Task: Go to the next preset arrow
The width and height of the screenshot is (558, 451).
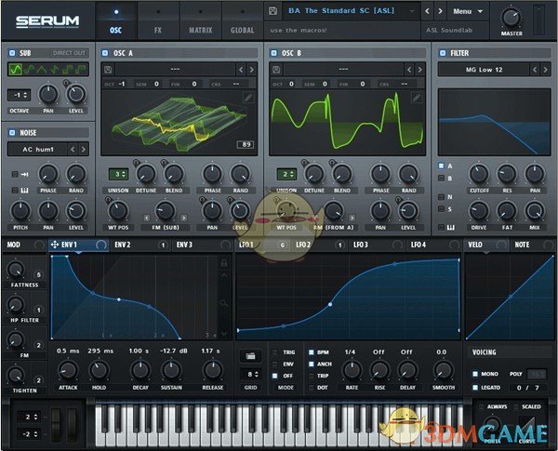Action: 440,11
